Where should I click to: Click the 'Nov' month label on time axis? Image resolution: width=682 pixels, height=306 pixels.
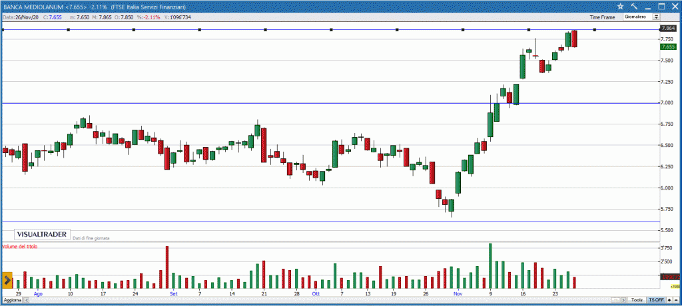click(458, 294)
